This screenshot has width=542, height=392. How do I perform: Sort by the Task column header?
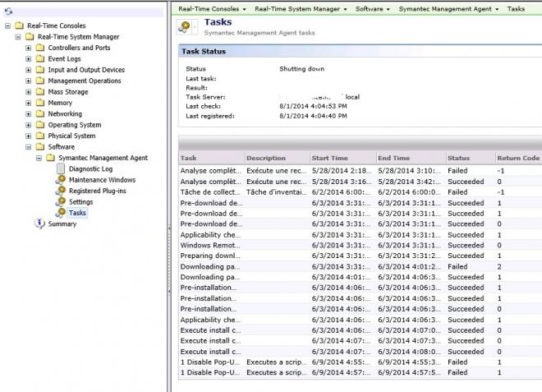pos(212,158)
